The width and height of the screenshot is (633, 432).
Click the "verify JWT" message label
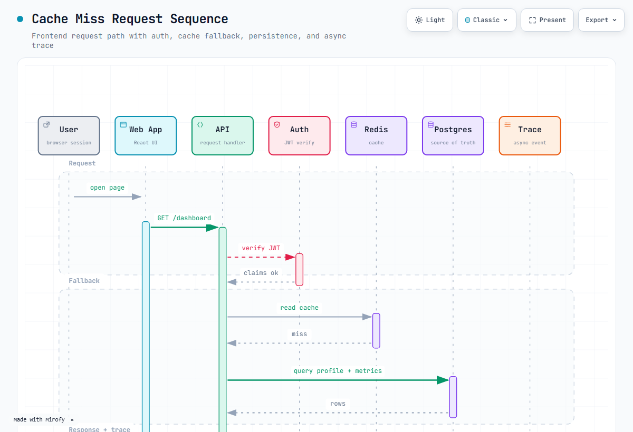pos(261,248)
